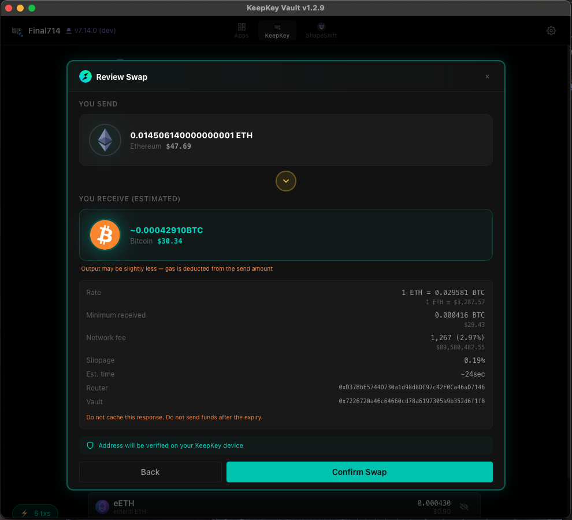Click the eETH token icon
Viewport: 572px width, 520px height.
tap(102, 507)
